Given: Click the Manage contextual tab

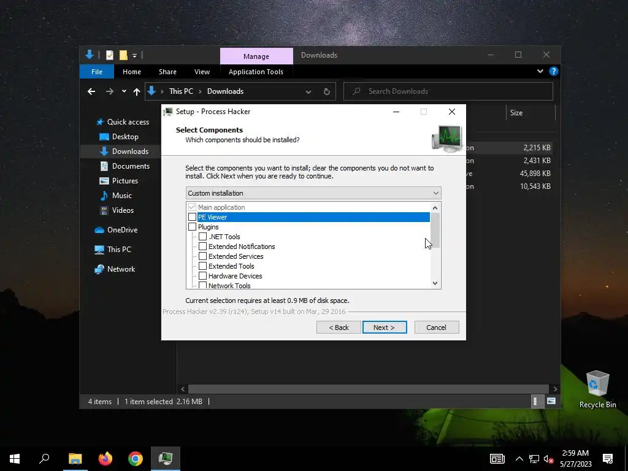Looking at the screenshot, I should [256, 56].
